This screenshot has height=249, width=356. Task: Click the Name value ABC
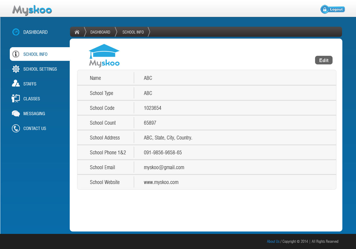click(x=148, y=78)
